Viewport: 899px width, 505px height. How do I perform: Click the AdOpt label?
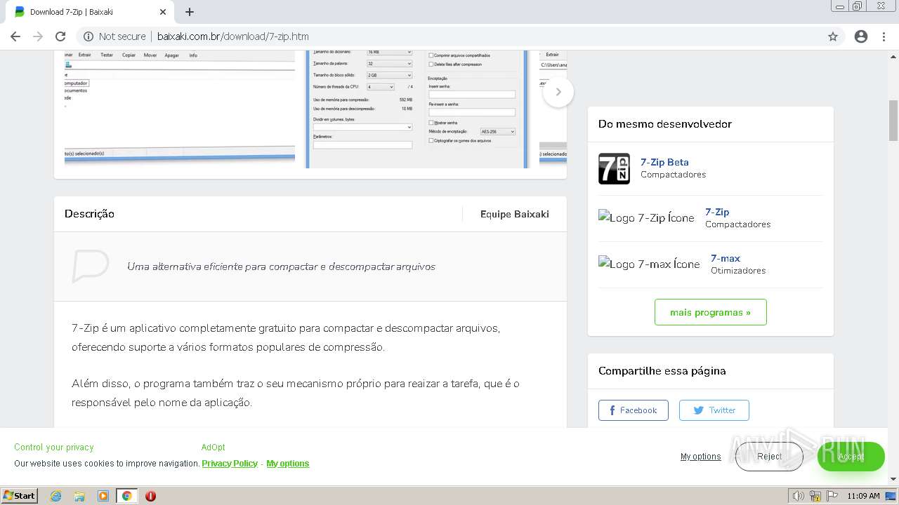pyautogui.click(x=214, y=447)
